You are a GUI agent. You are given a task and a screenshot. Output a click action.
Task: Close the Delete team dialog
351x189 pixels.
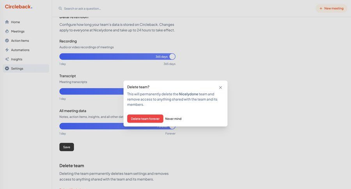220,87
